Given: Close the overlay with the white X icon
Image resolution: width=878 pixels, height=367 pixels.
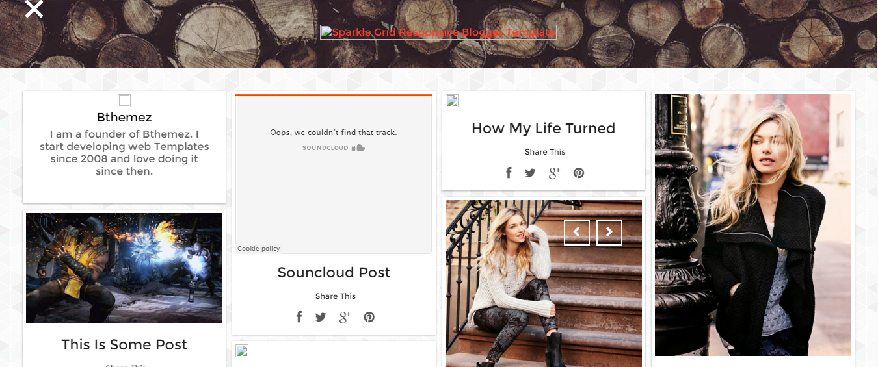Looking at the screenshot, I should (34, 8).
